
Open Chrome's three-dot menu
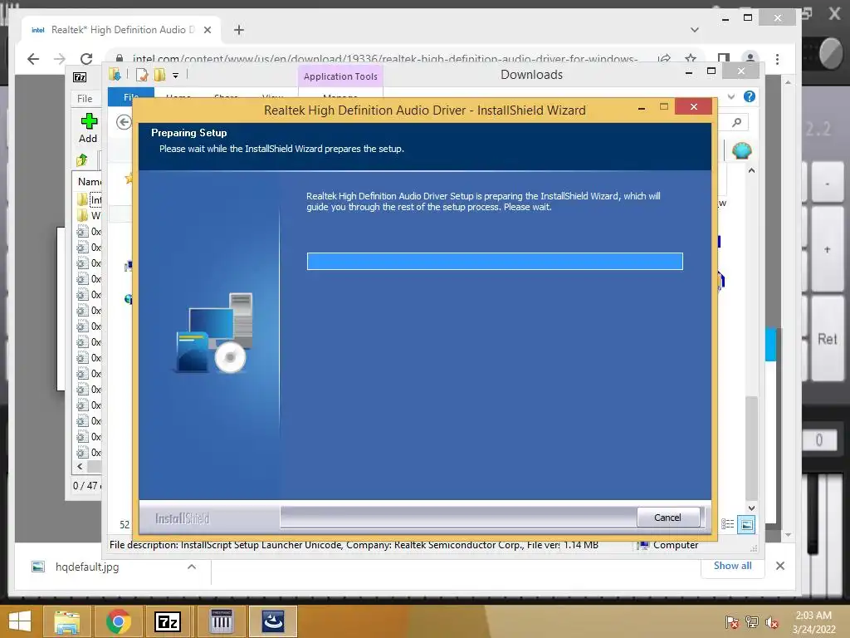[777, 59]
